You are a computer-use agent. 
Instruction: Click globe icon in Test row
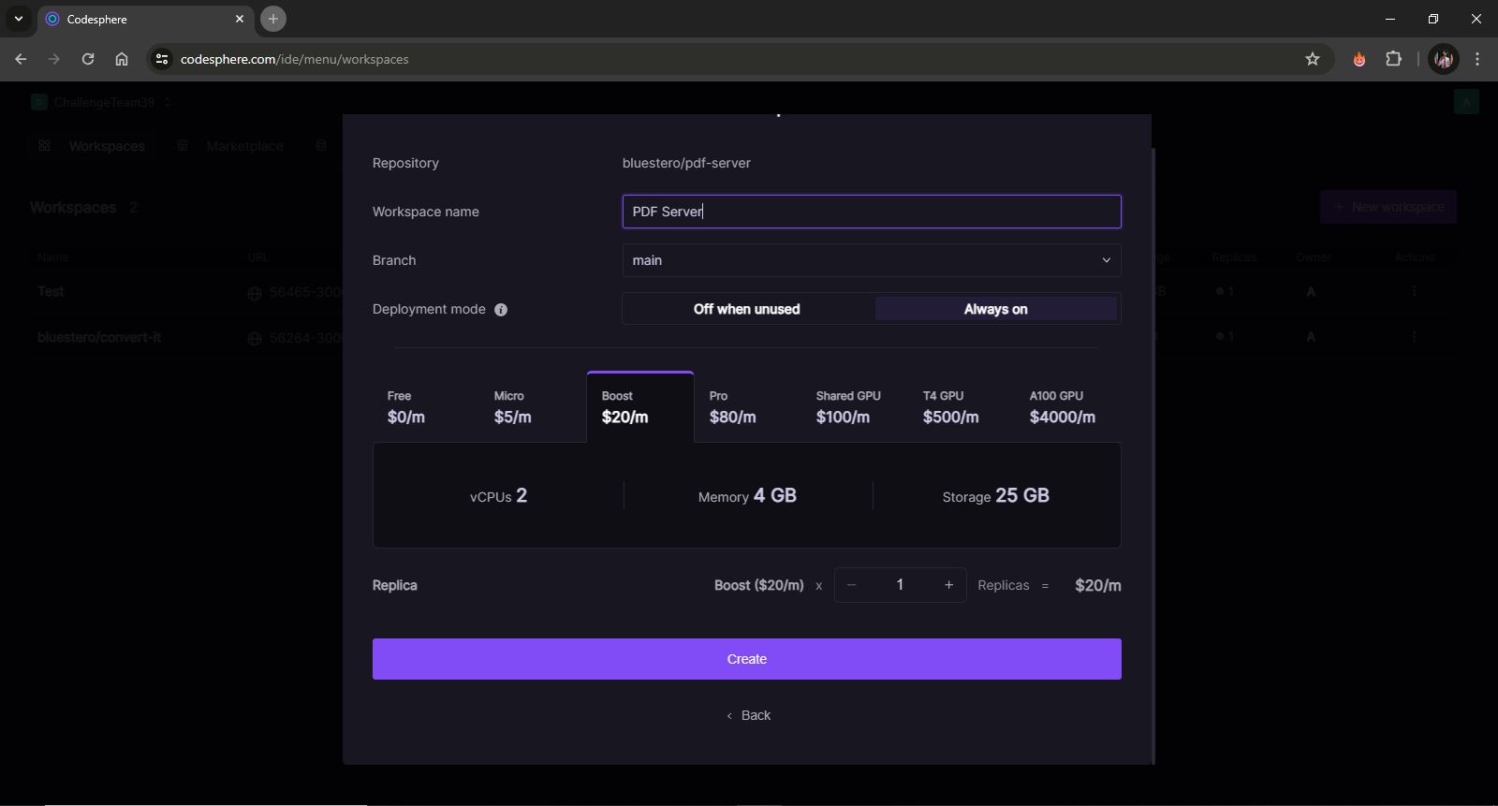coord(254,293)
